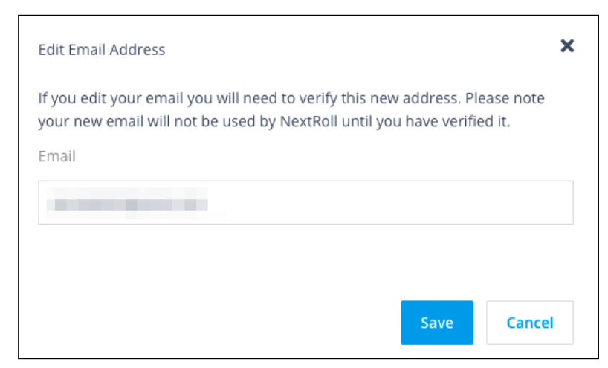
Task: Click the Email field label
Action: (57, 157)
